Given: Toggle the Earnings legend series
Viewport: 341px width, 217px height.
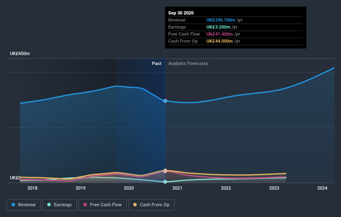Looking at the screenshot, I should coord(59,205).
